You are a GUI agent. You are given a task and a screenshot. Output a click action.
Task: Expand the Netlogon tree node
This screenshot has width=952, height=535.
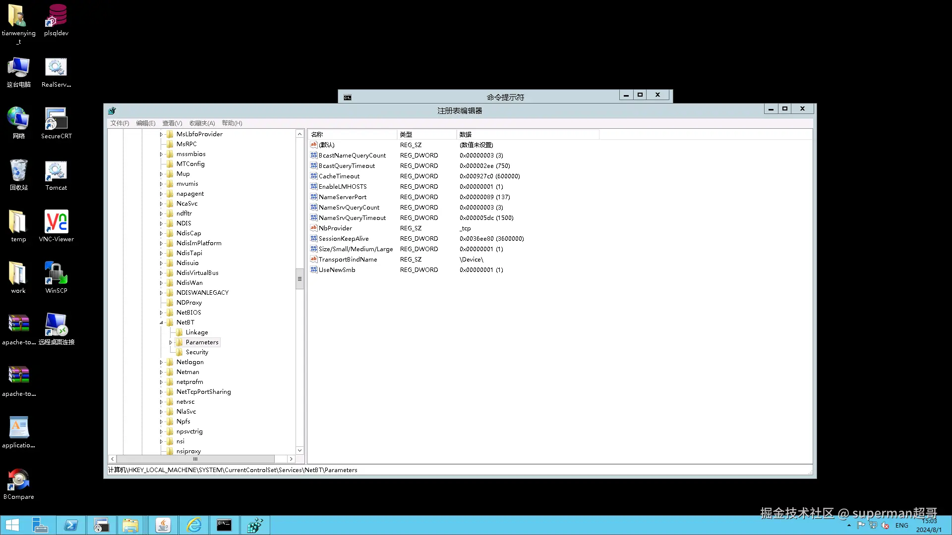[161, 362]
